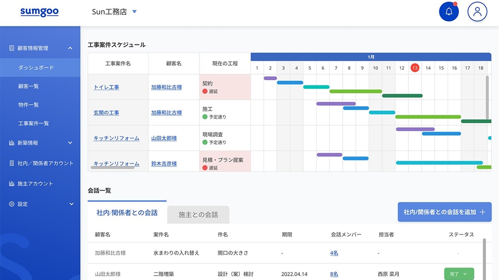Expand the 設定 menu chevron
The image size is (499, 280).
click(71, 204)
